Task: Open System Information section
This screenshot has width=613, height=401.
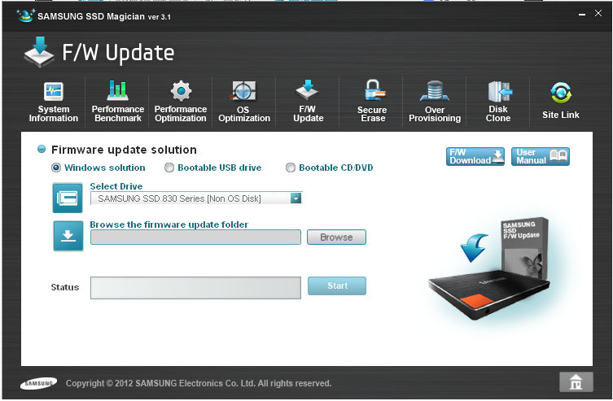Action: pyautogui.click(x=53, y=102)
